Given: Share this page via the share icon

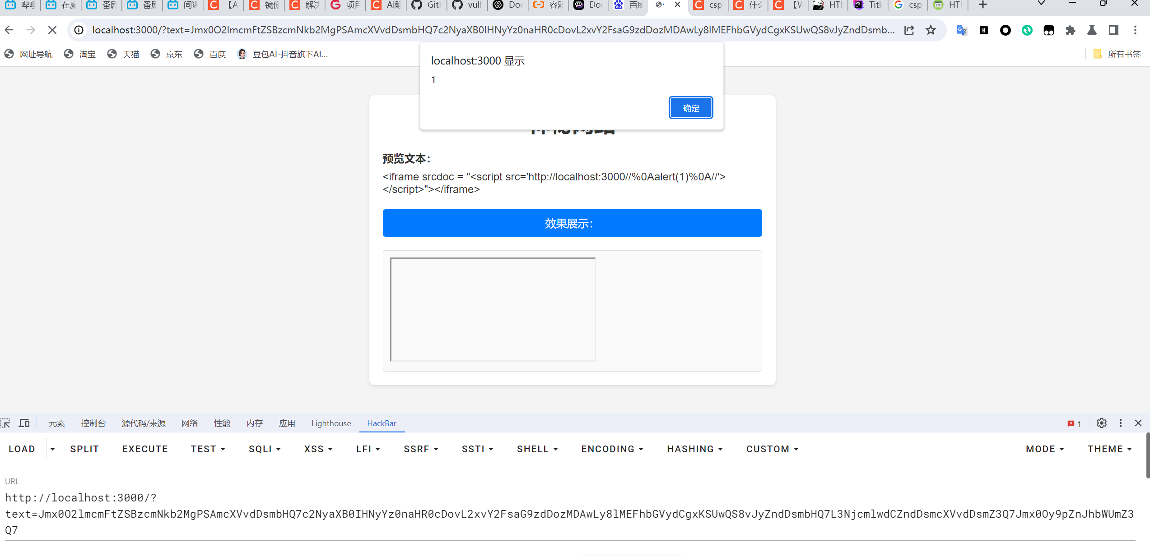Looking at the screenshot, I should point(909,30).
